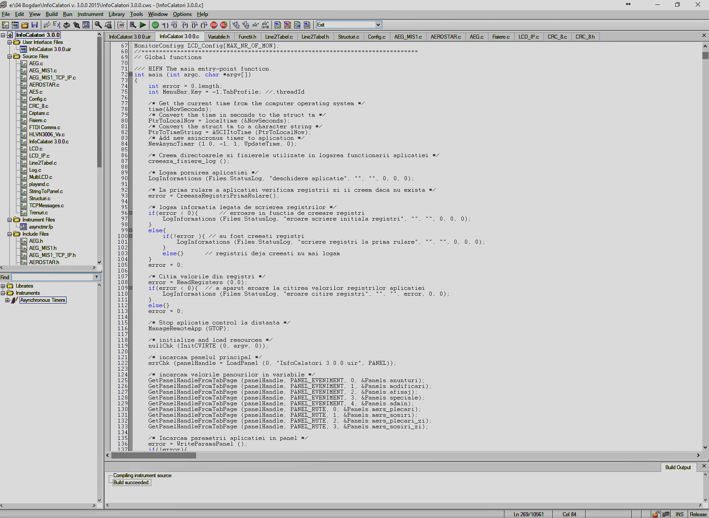Collapse the Source Files folder
Screen dimensions: 709x518
pos(9,56)
